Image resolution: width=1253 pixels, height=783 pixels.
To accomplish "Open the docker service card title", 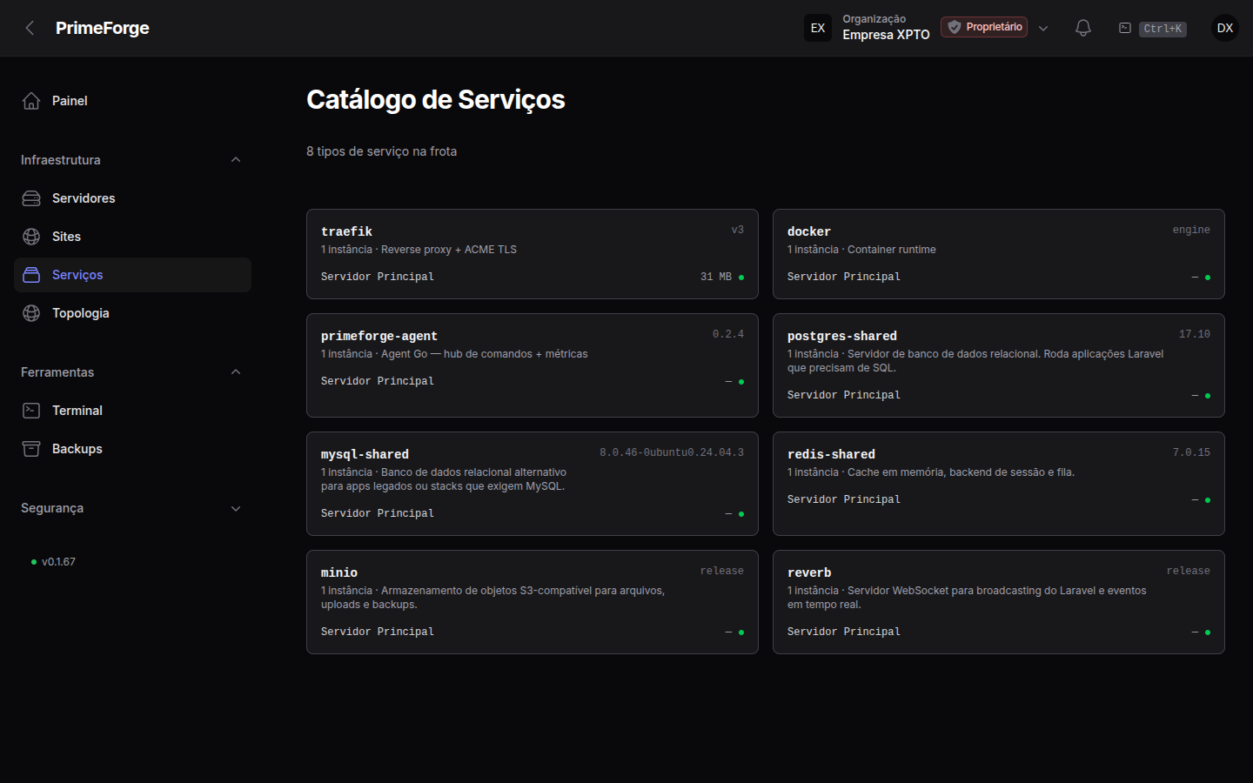I will [809, 231].
